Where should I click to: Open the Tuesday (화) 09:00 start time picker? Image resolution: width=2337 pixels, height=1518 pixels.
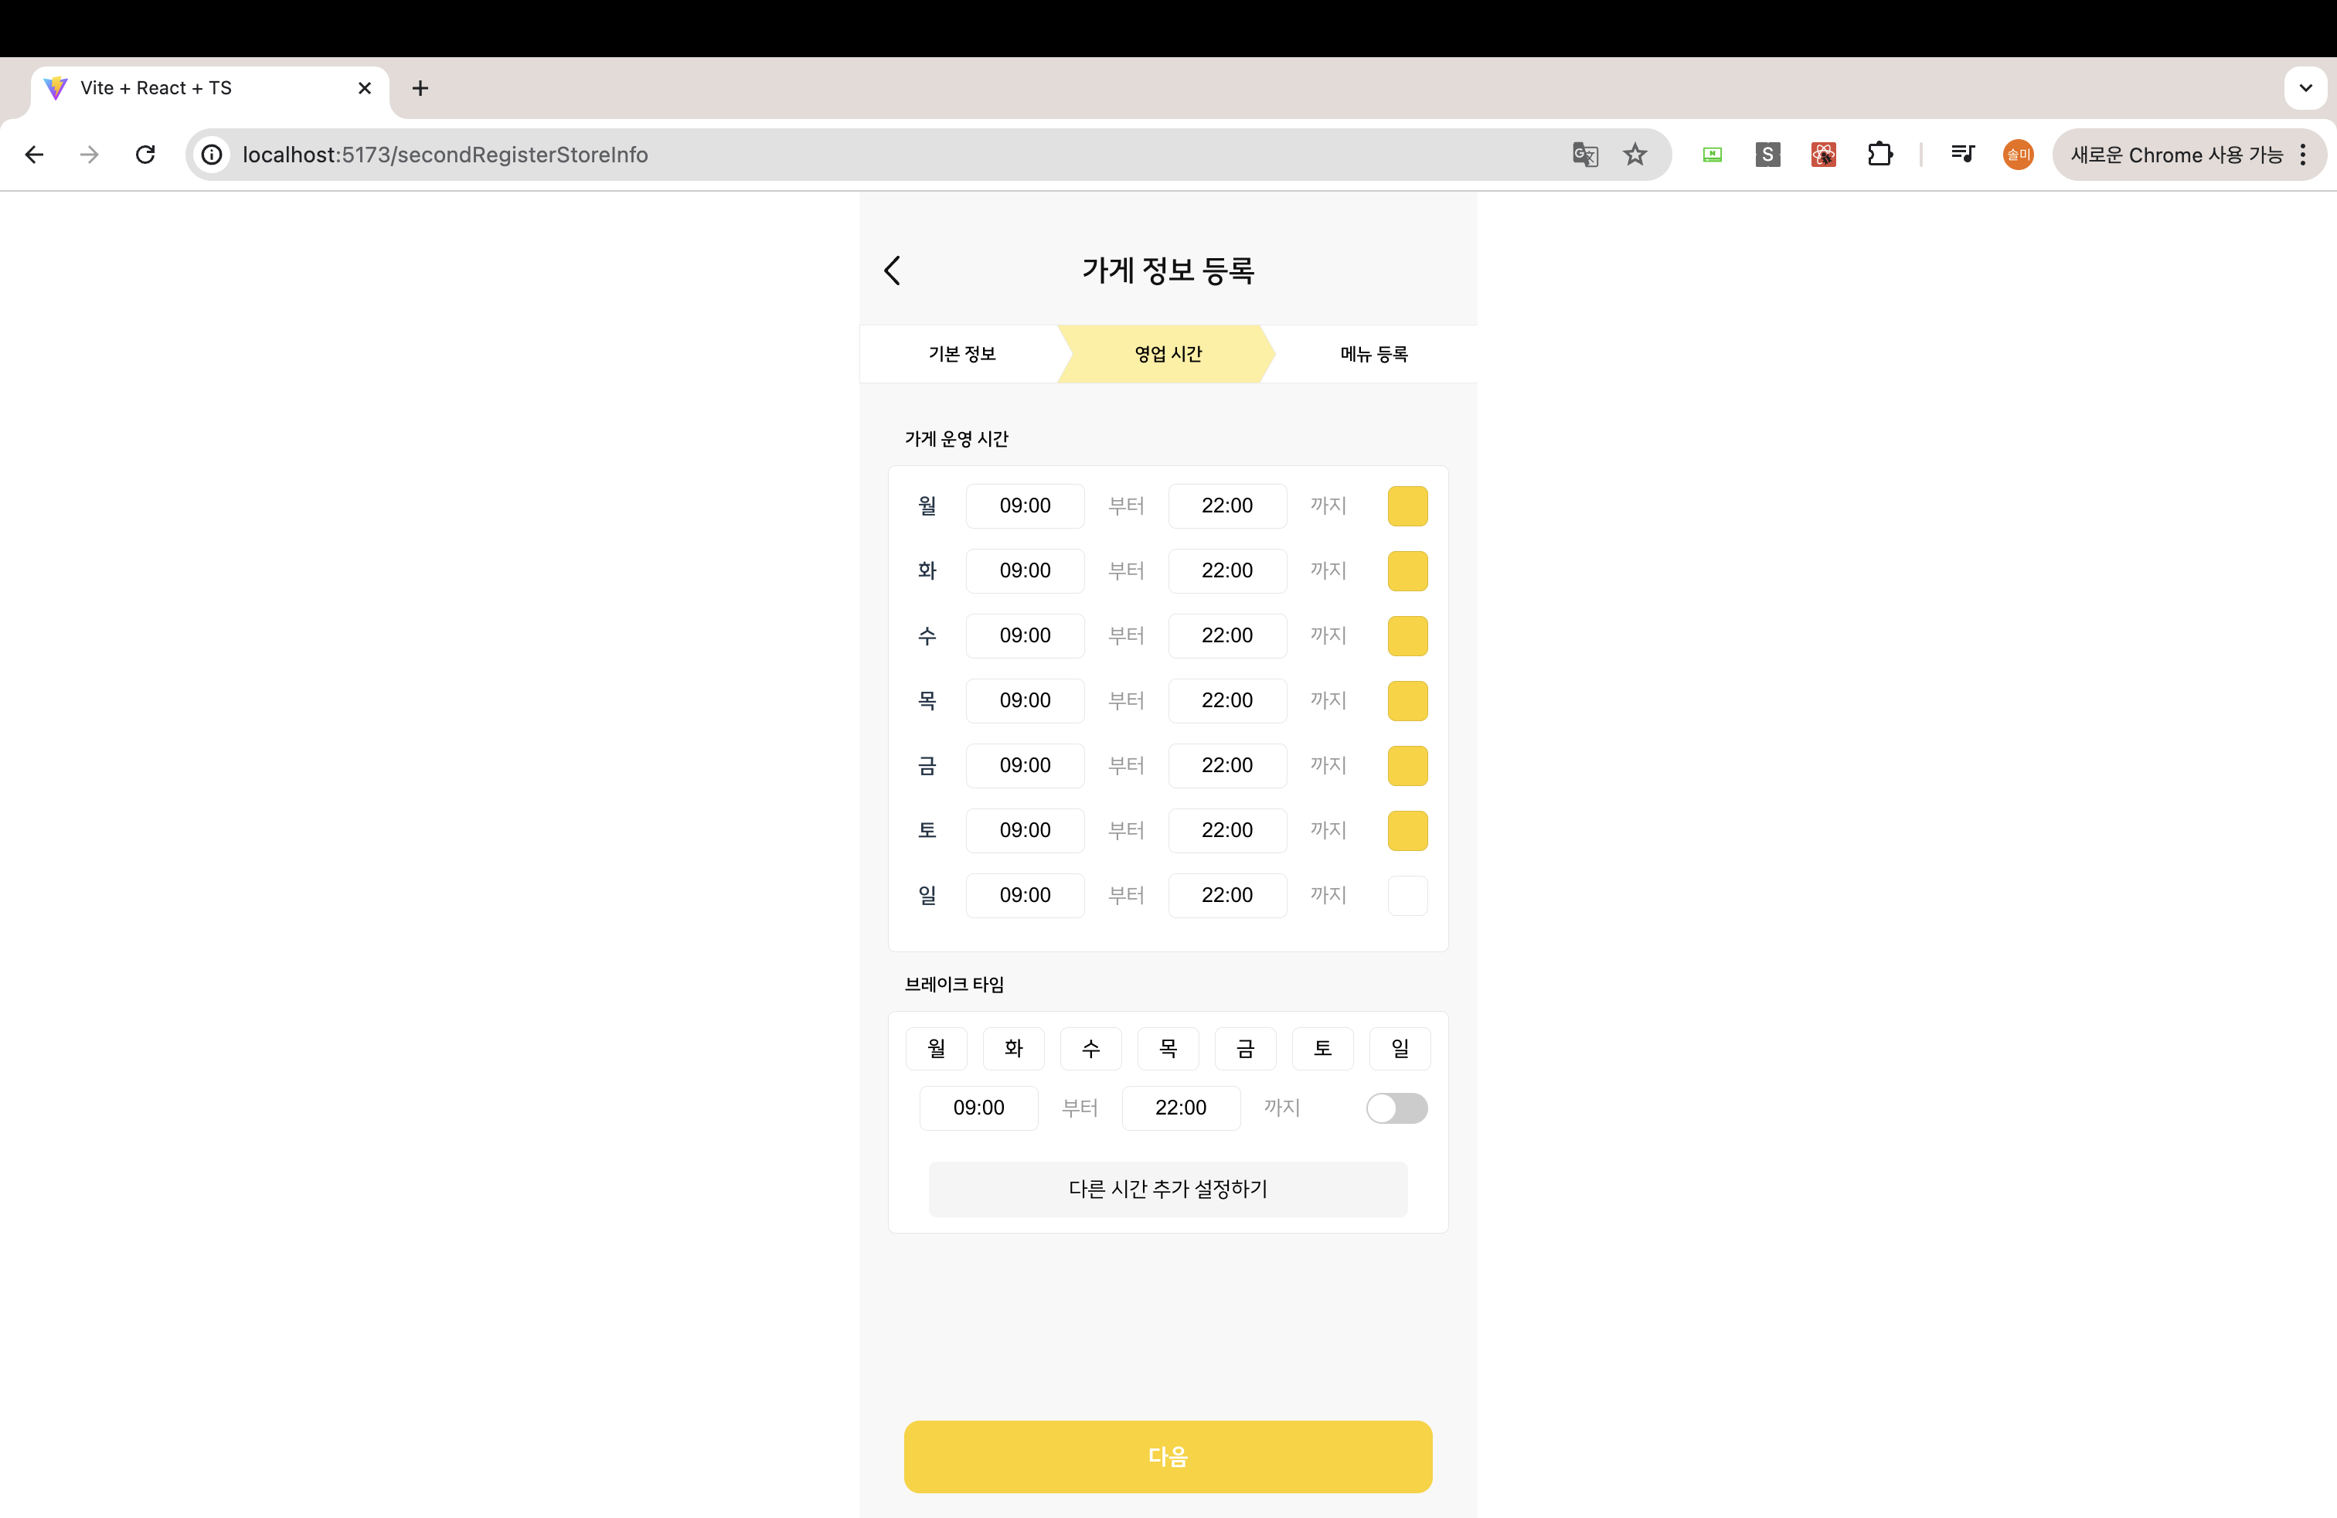point(1024,570)
